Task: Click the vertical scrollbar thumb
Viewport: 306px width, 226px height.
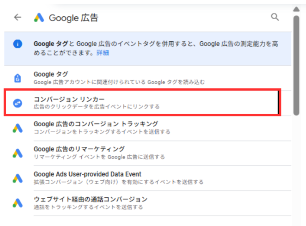Action: tap(296, 65)
